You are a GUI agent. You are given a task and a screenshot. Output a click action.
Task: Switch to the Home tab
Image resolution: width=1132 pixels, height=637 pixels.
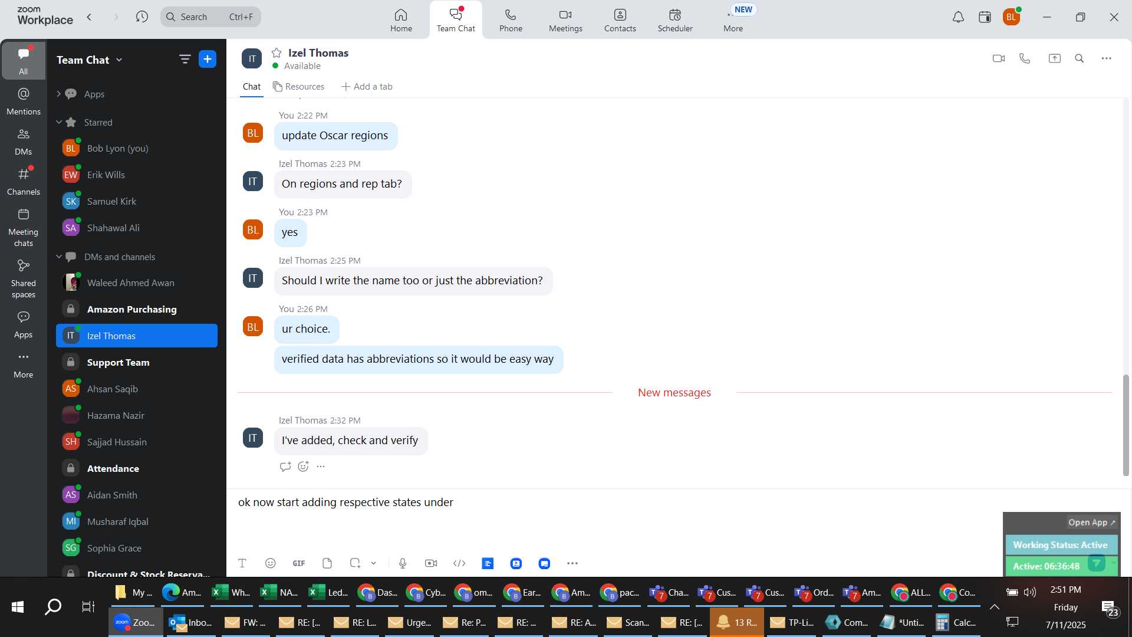coord(401,20)
